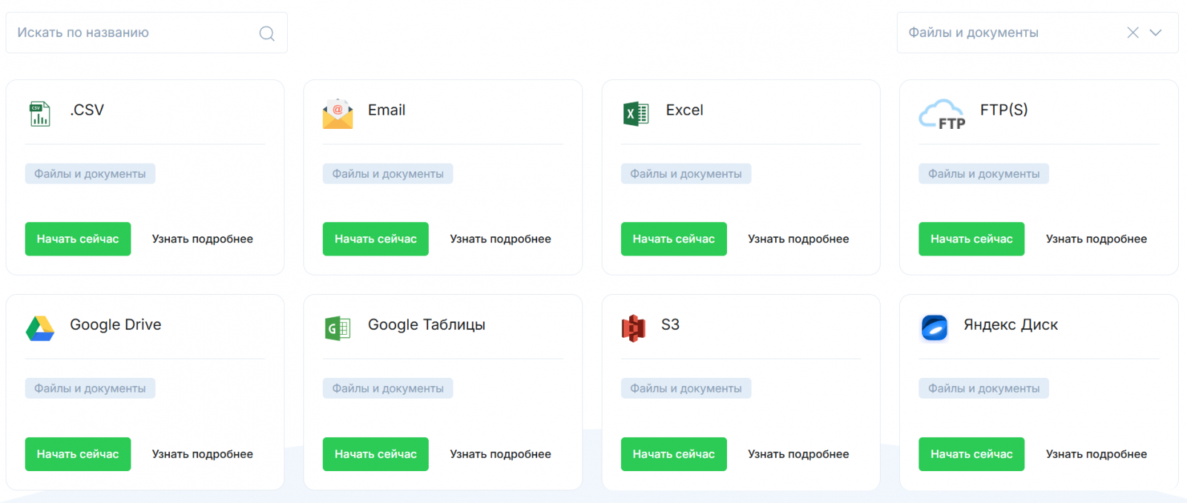The height and width of the screenshot is (503, 1187).
Task: Click the Google Drive triangle icon
Action: pos(40,328)
